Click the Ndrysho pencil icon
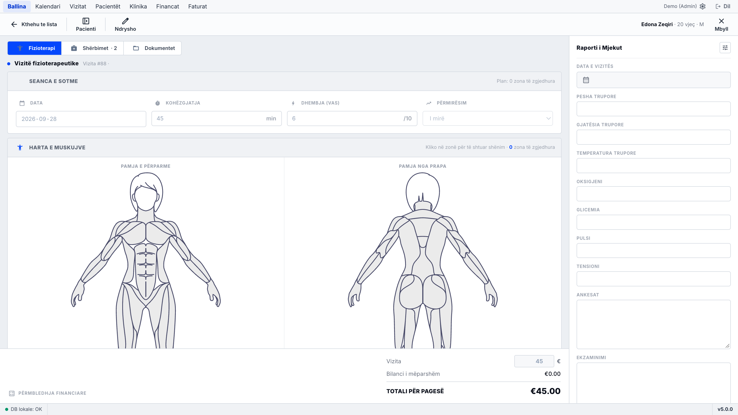The width and height of the screenshot is (738, 415). [125, 21]
